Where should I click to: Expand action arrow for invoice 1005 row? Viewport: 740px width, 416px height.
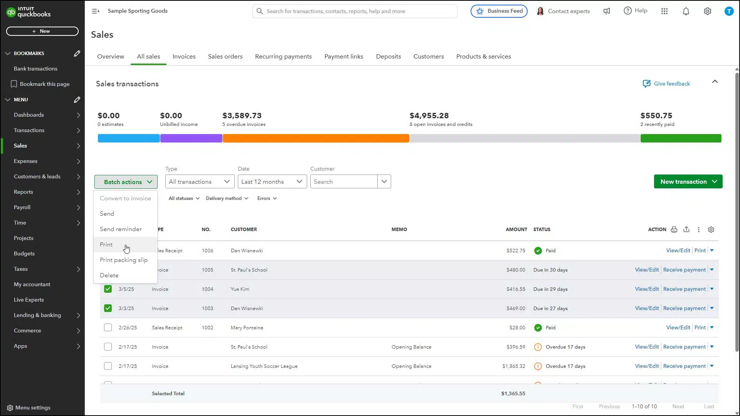coord(712,270)
